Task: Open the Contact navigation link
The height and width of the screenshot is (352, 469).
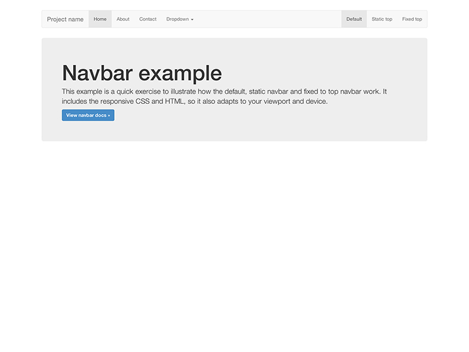Action: tap(148, 19)
